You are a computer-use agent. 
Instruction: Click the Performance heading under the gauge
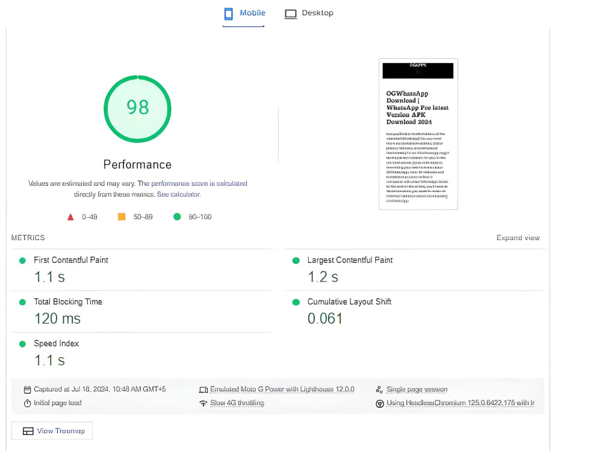point(137,165)
